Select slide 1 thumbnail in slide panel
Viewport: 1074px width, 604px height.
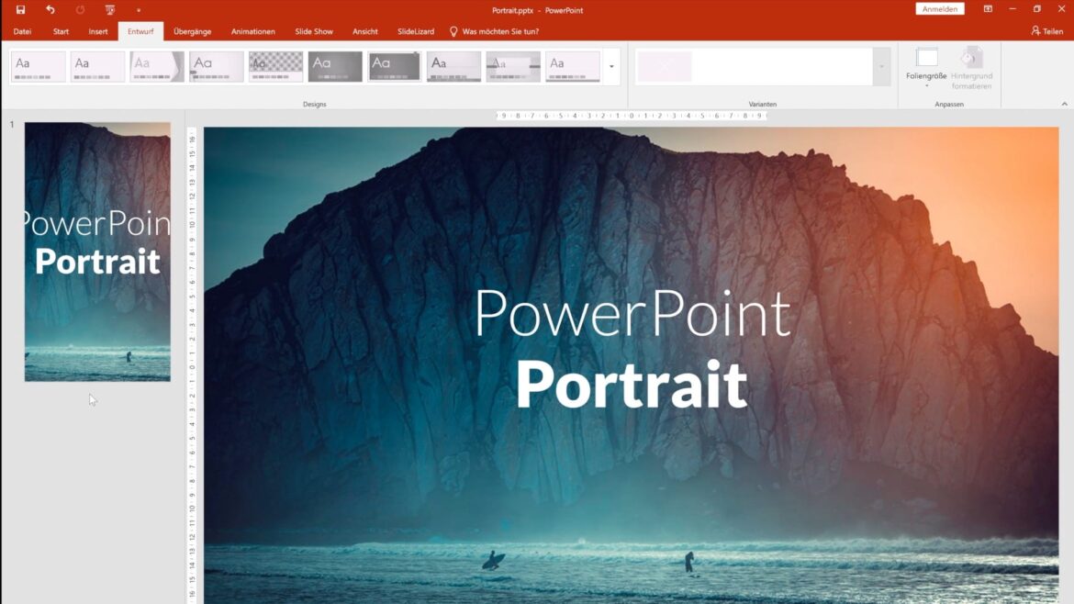97,252
